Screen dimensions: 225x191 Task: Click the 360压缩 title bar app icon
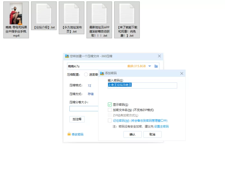point(67,56)
